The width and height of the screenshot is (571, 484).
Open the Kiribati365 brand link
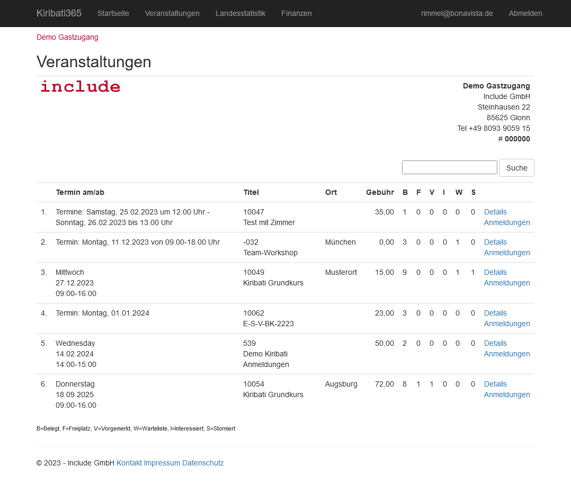pos(59,13)
